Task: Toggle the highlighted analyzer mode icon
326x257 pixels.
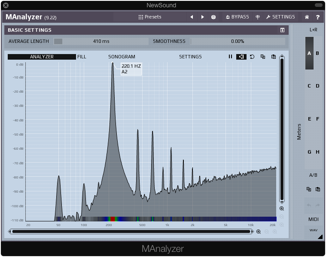Action: pos(241,57)
